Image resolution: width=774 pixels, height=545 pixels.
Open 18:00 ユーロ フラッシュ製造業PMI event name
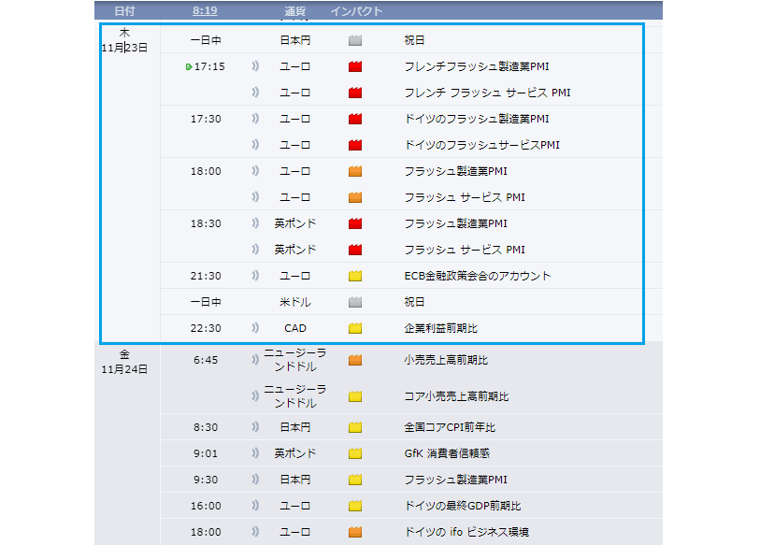(x=455, y=171)
